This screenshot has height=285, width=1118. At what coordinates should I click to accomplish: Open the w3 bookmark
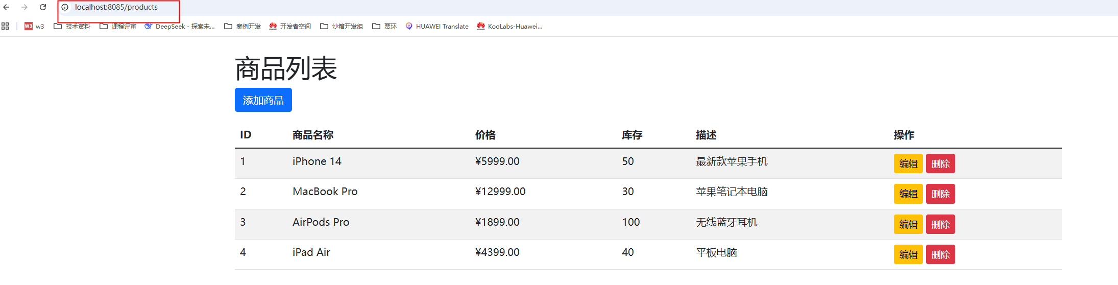click(34, 26)
